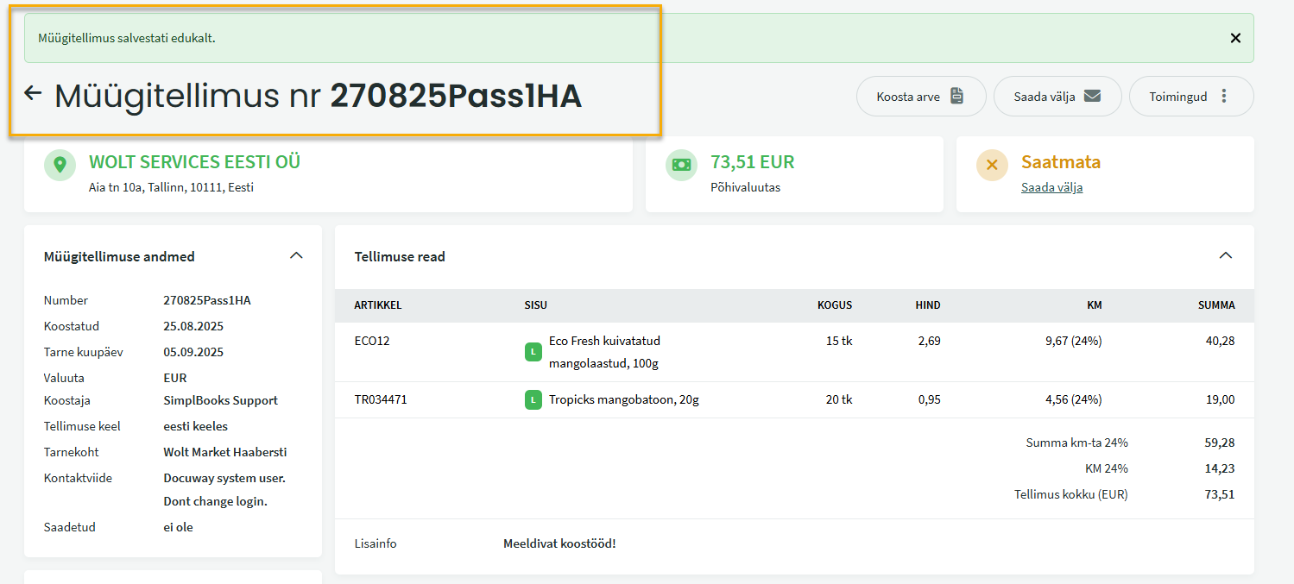The width and height of the screenshot is (1294, 584).
Task: Select the TR034471 article row
Action: tap(381, 400)
